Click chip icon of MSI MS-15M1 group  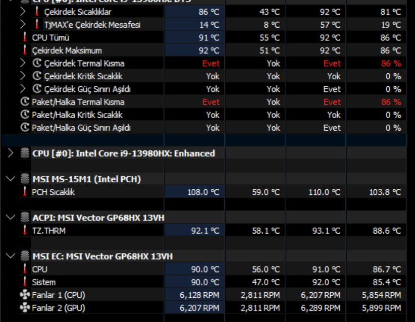click(x=25, y=179)
